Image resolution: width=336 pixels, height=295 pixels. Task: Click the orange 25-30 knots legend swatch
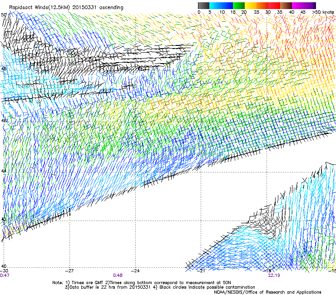point(262,5)
